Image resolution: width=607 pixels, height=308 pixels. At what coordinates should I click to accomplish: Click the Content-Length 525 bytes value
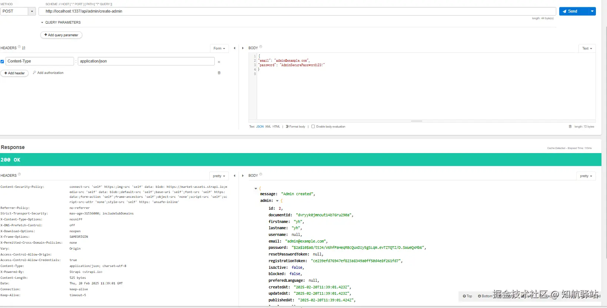tap(78, 278)
